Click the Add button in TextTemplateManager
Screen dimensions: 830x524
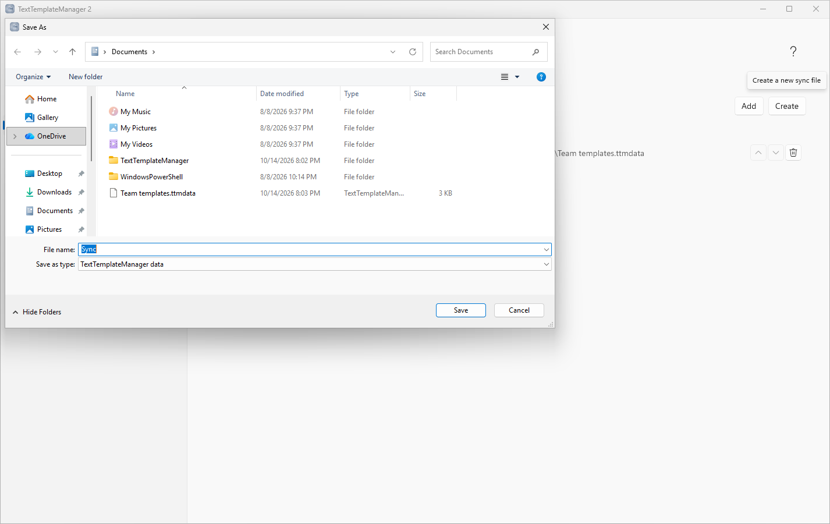pos(749,106)
